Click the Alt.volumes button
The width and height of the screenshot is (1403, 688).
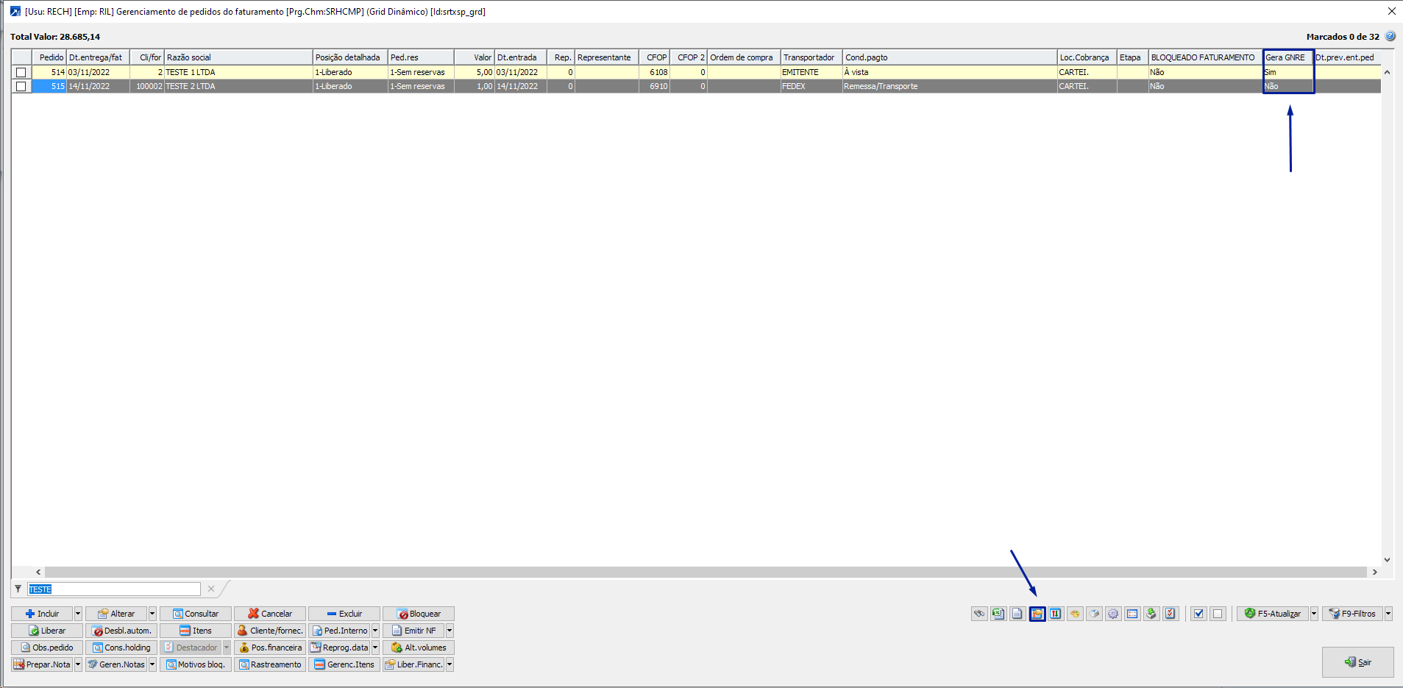click(x=419, y=648)
